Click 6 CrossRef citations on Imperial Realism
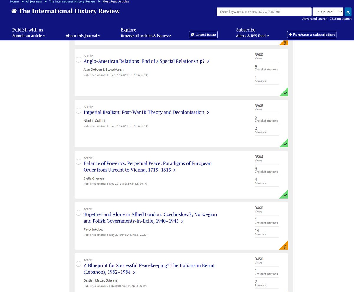The image size is (354, 292). click(266, 119)
